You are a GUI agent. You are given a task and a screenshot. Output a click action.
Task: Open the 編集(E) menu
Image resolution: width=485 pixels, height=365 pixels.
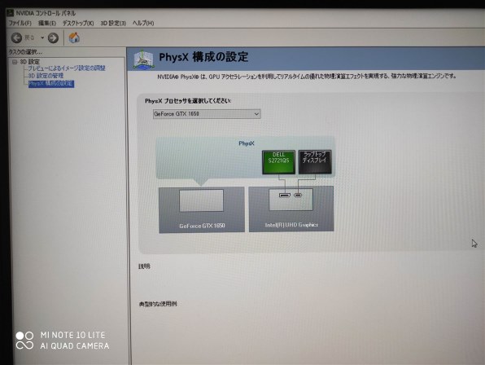point(47,23)
